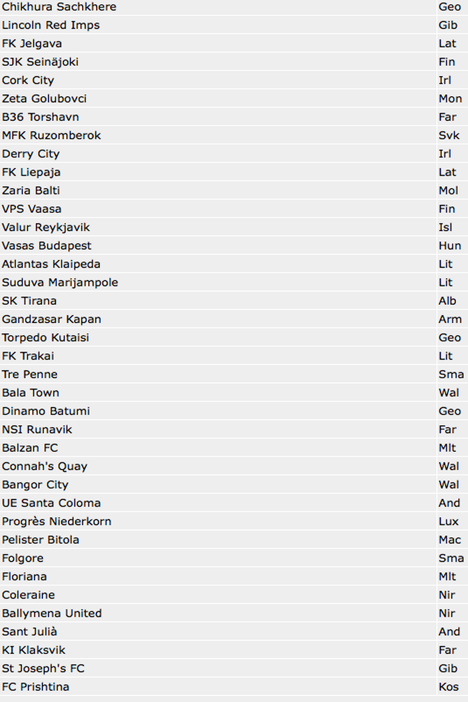This screenshot has width=468, height=702.
Task: Click Valur Reykjavik in the table
Action: tap(46, 227)
